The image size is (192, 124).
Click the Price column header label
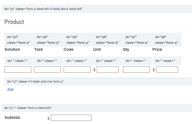pos(157,49)
